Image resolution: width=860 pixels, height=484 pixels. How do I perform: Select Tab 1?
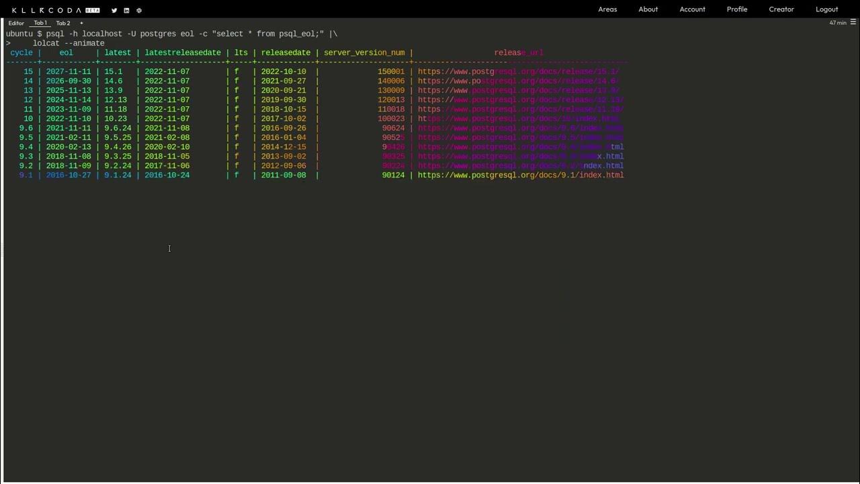(40, 23)
